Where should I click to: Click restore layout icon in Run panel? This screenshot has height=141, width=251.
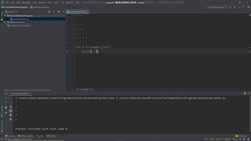point(6,108)
